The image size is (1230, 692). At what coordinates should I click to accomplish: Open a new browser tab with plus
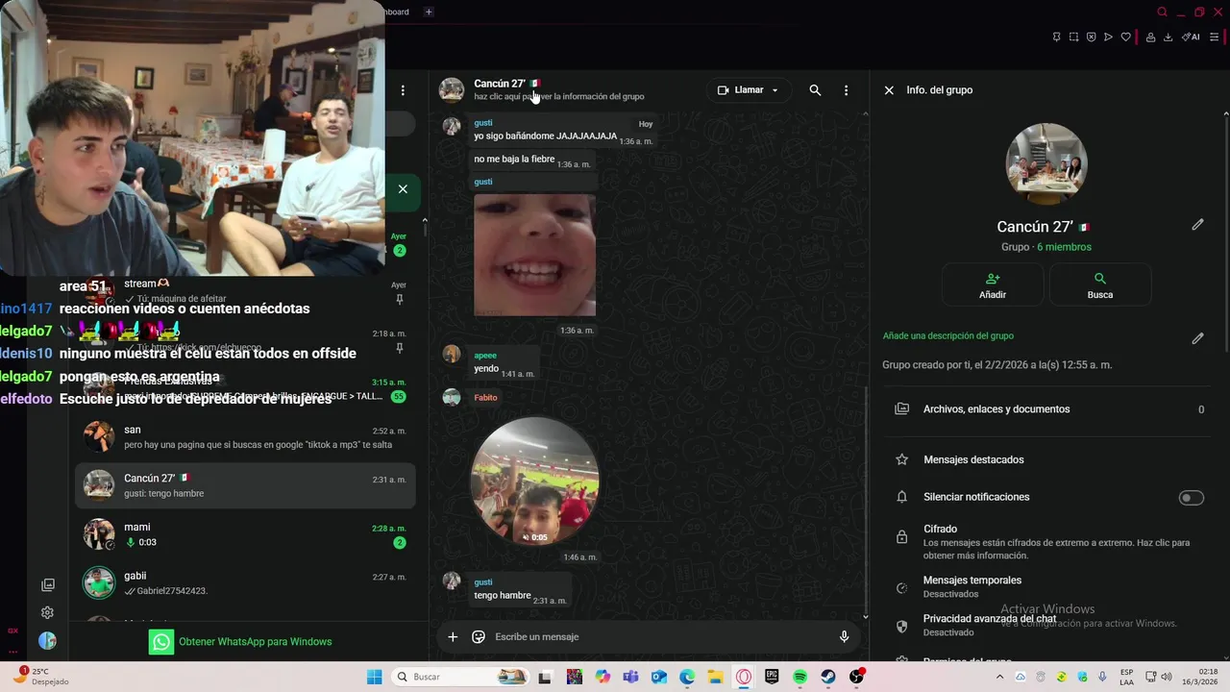pyautogui.click(x=429, y=12)
